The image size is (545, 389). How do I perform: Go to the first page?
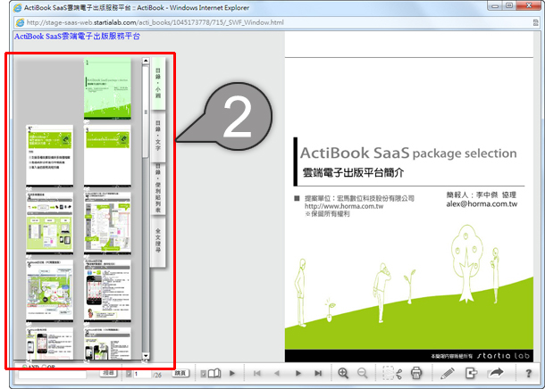click(x=257, y=373)
